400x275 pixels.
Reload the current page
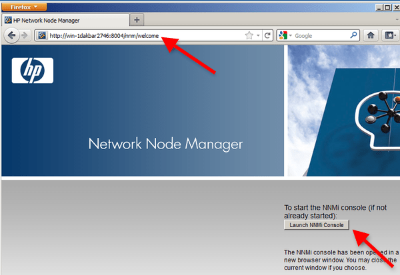[x=267, y=35]
